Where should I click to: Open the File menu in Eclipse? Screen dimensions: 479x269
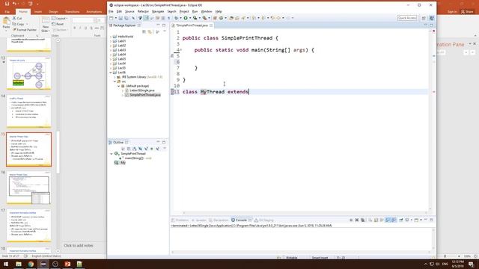111,11
